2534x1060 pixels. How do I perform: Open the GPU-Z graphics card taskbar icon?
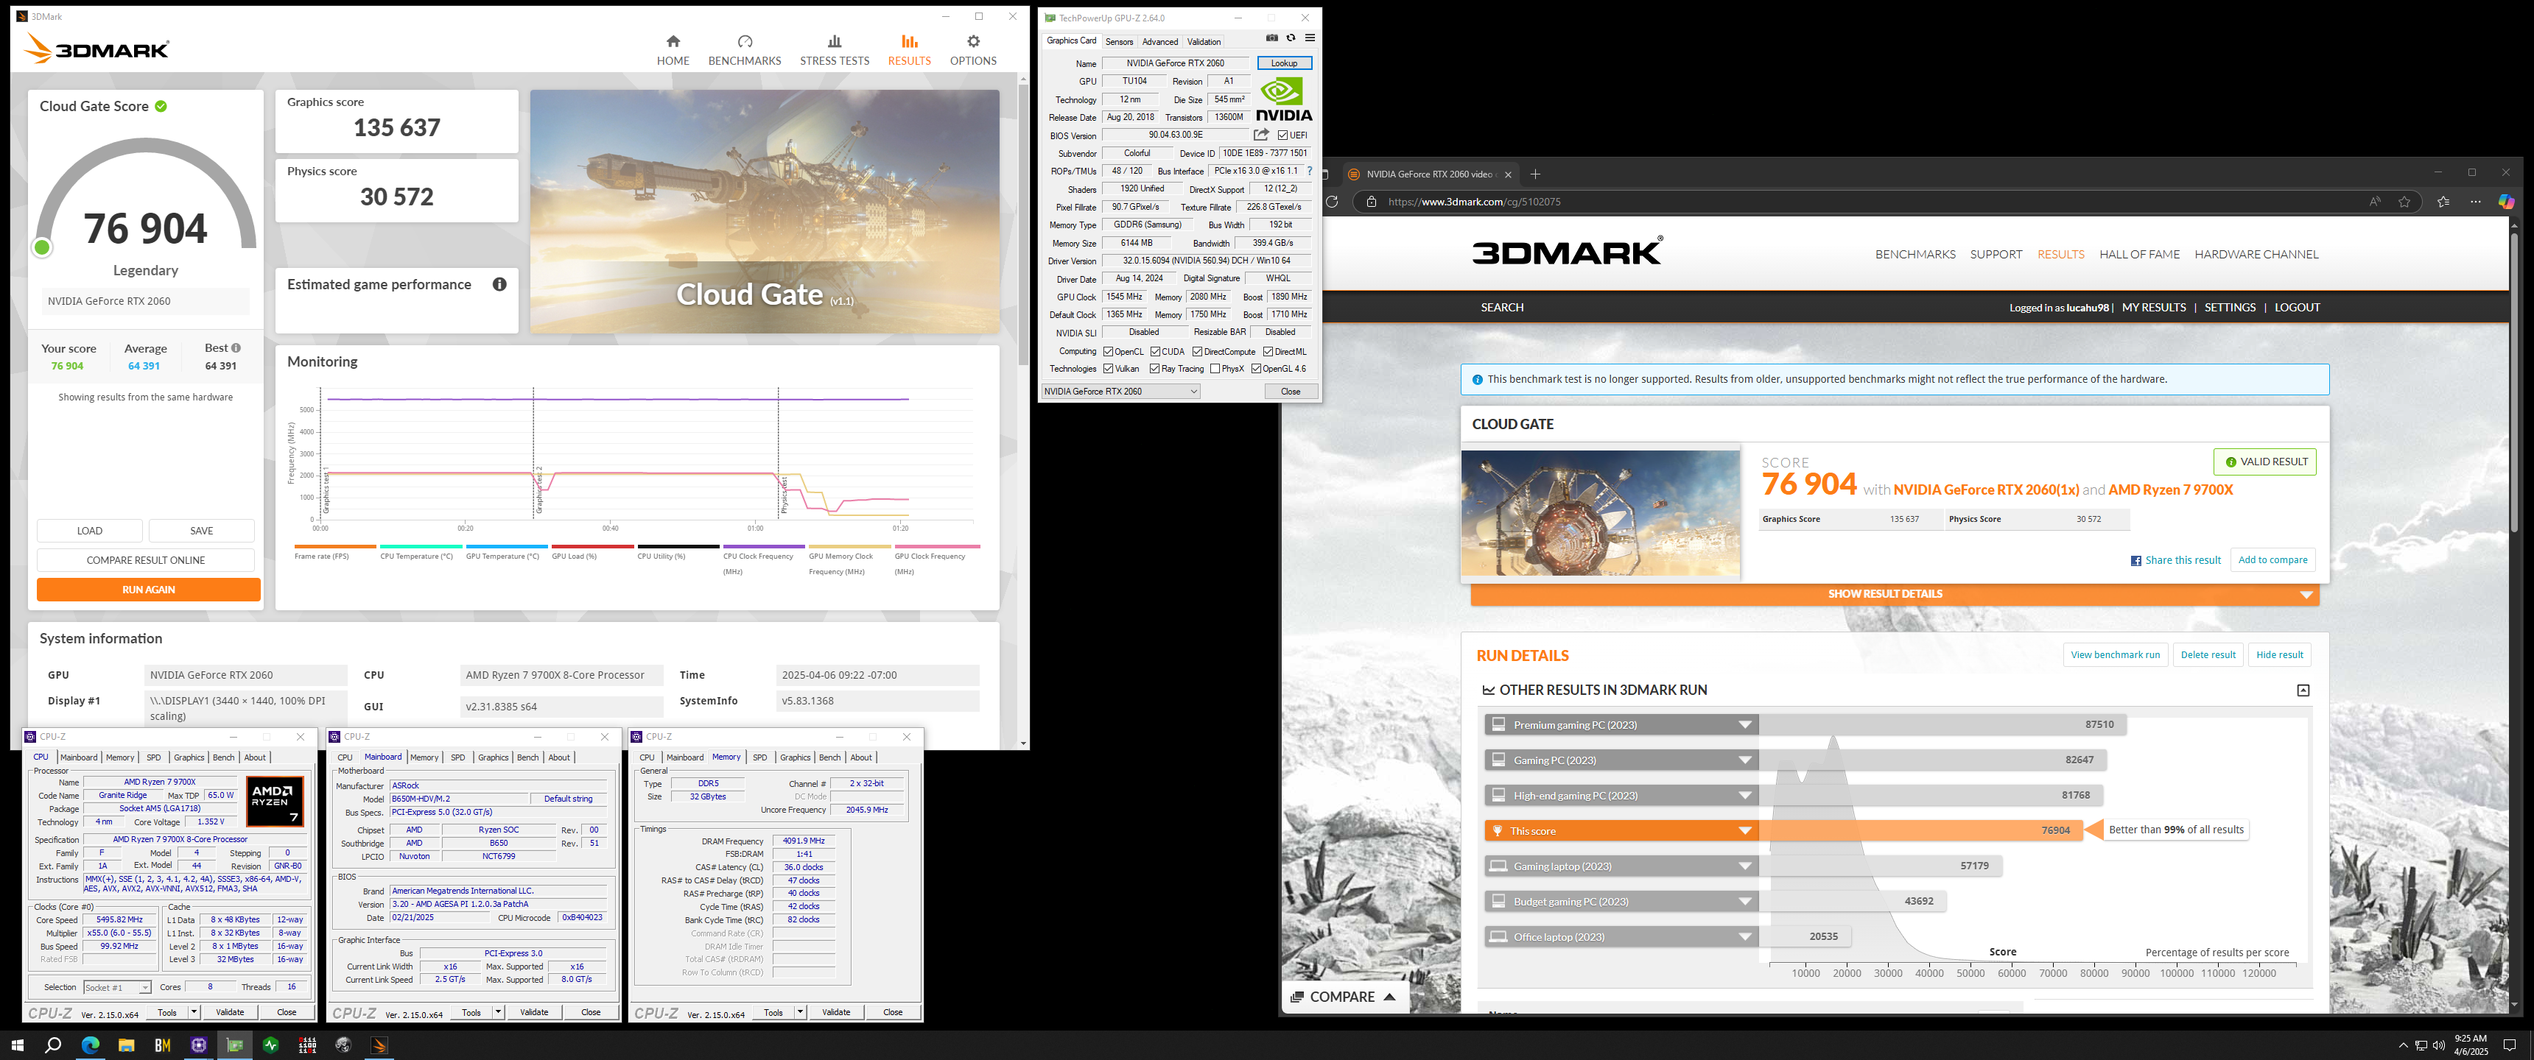[235, 1045]
